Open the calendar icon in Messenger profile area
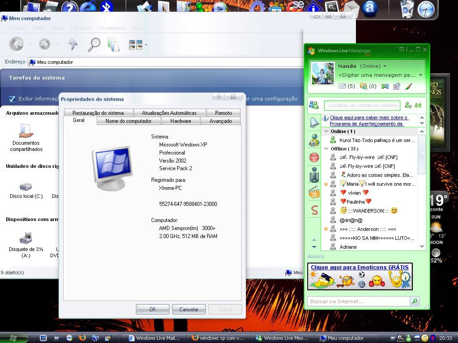Viewport: 458px width, 343px height. 396,86
